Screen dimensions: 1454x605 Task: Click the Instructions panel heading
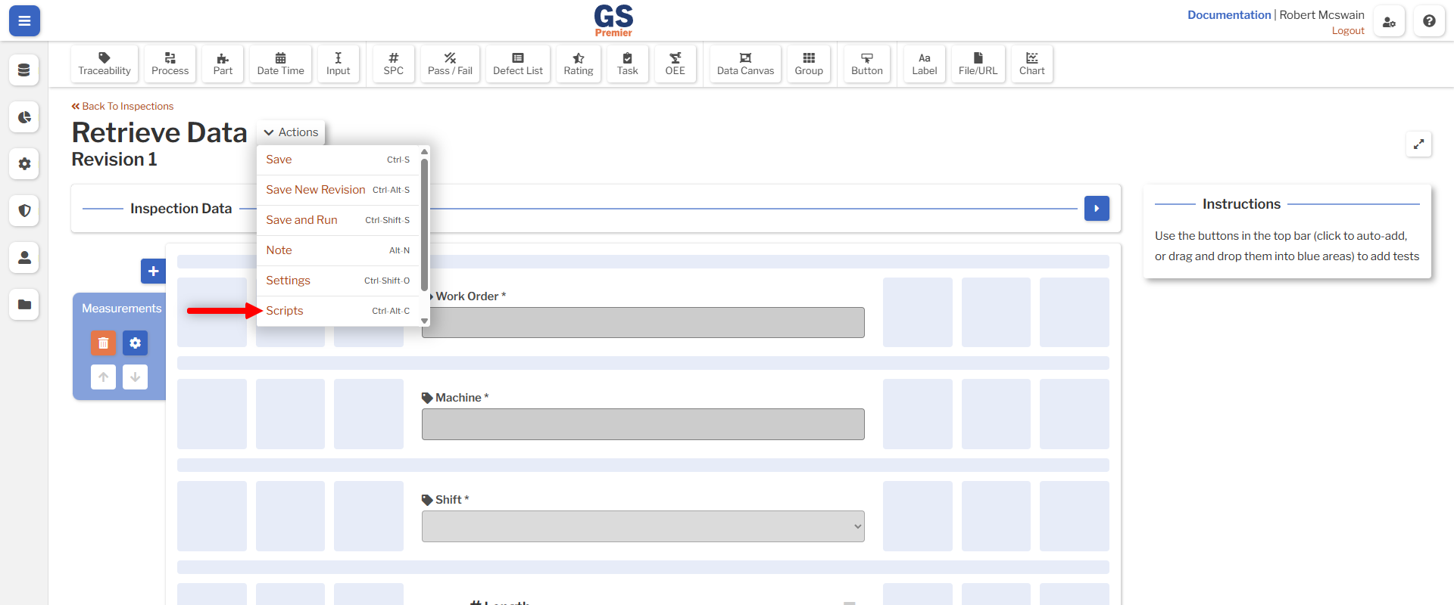pos(1241,204)
